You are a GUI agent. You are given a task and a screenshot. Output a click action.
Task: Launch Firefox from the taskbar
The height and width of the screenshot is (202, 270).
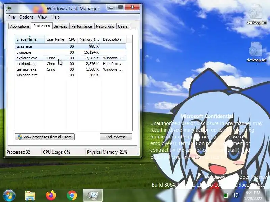click(x=51, y=195)
